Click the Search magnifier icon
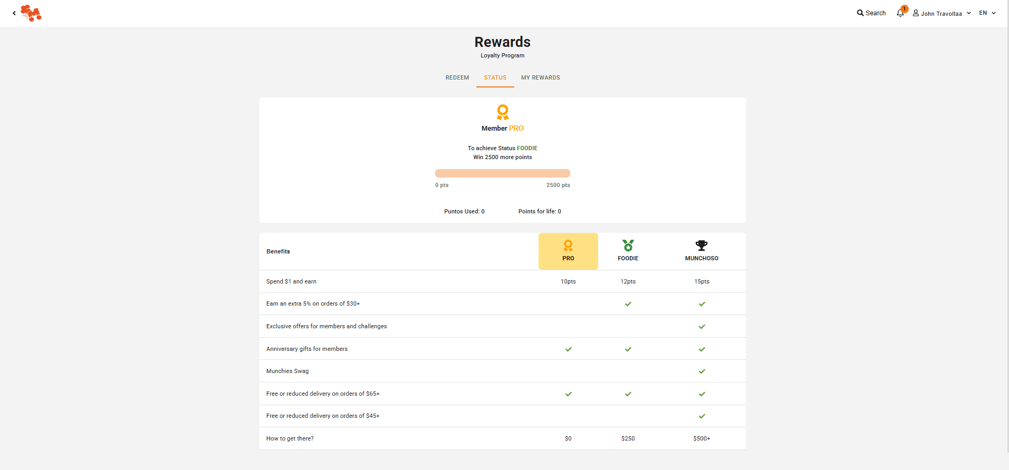Screen dimensions: 1009x470 (x=860, y=13)
